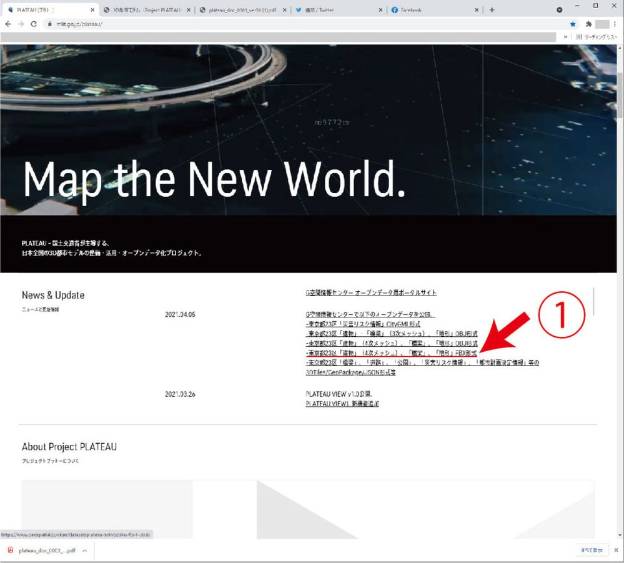Open 3DTiles/GeoPackage/JSON format link
The width and height of the screenshot is (624, 563).
tap(350, 372)
